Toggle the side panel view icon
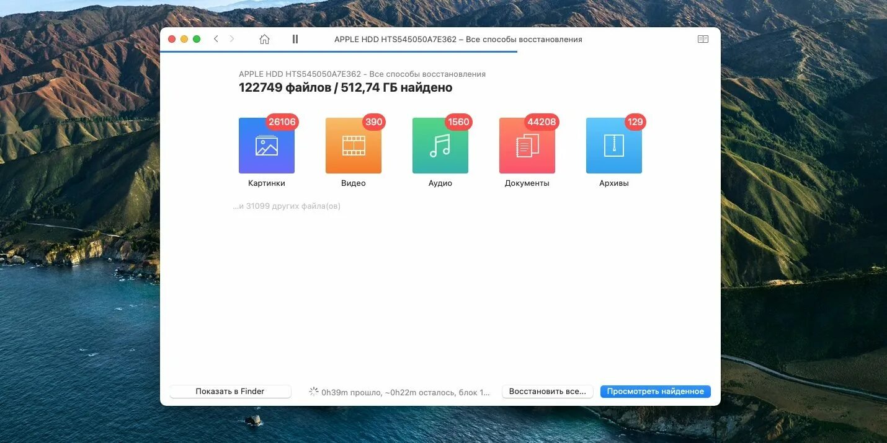This screenshot has height=443, width=887. (x=703, y=39)
